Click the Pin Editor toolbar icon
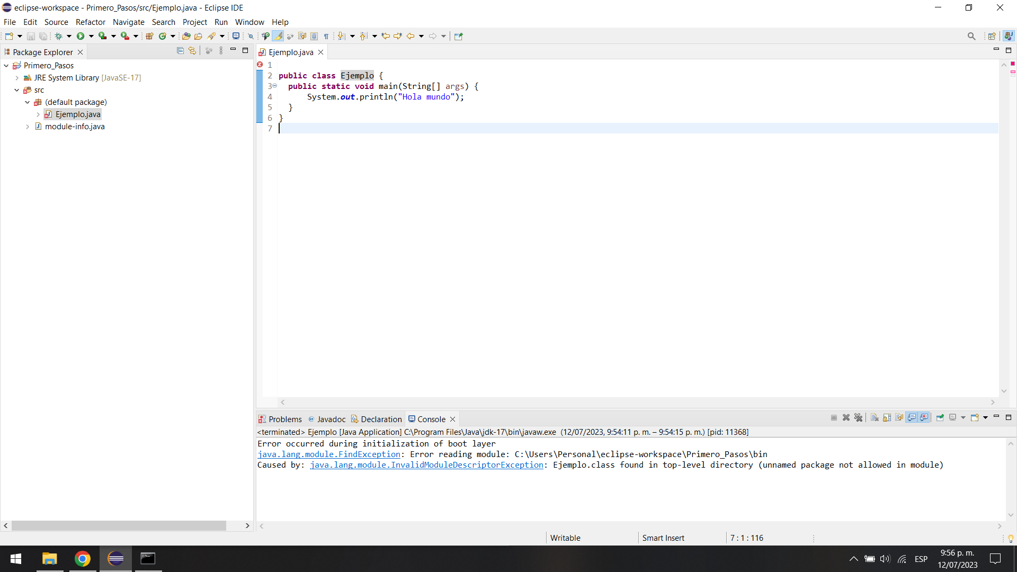Image resolution: width=1017 pixels, height=572 pixels. (459, 37)
